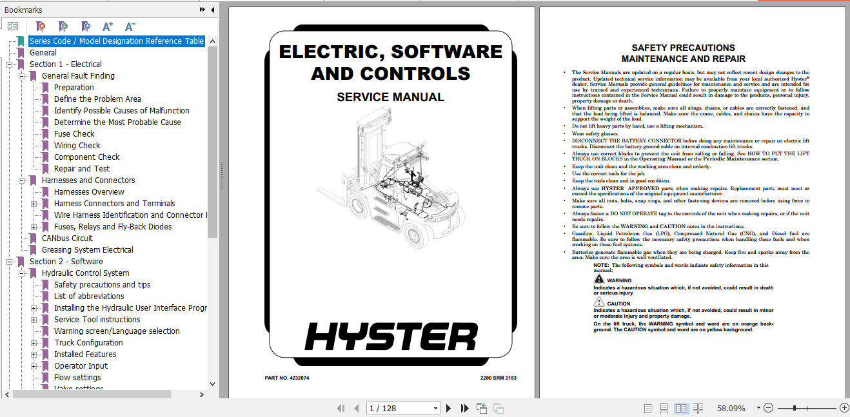Click the delete bookmark icon
This screenshot has width=850, height=417.
(41, 26)
